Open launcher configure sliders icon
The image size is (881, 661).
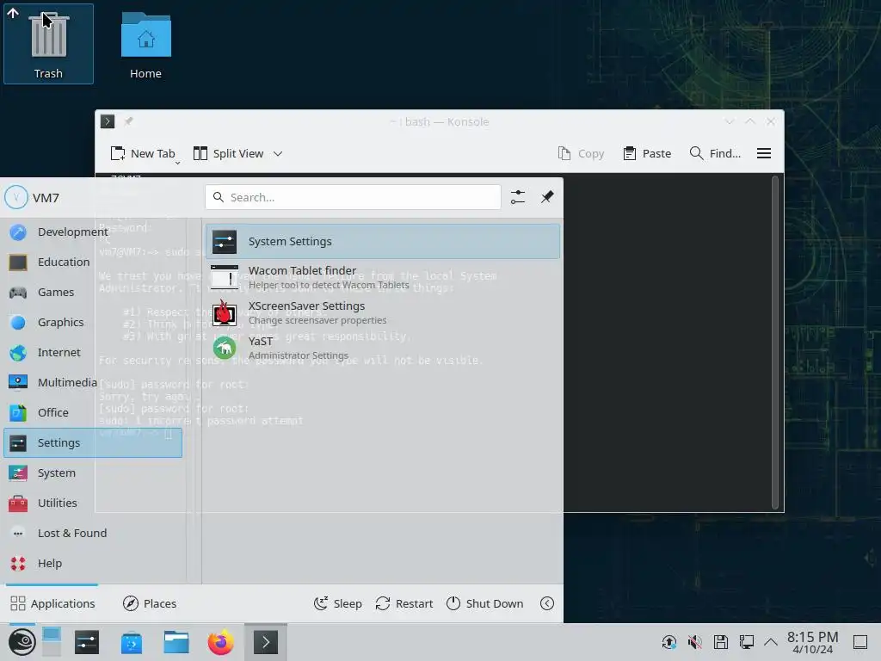point(517,197)
